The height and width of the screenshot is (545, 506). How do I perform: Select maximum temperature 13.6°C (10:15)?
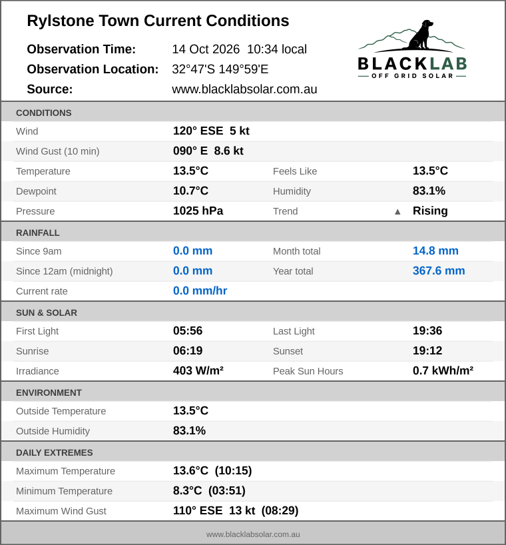coord(212,470)
